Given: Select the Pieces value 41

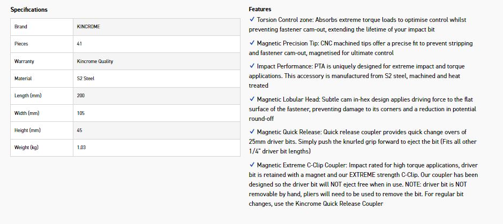Looking at the screenshot, I should 80,44.
